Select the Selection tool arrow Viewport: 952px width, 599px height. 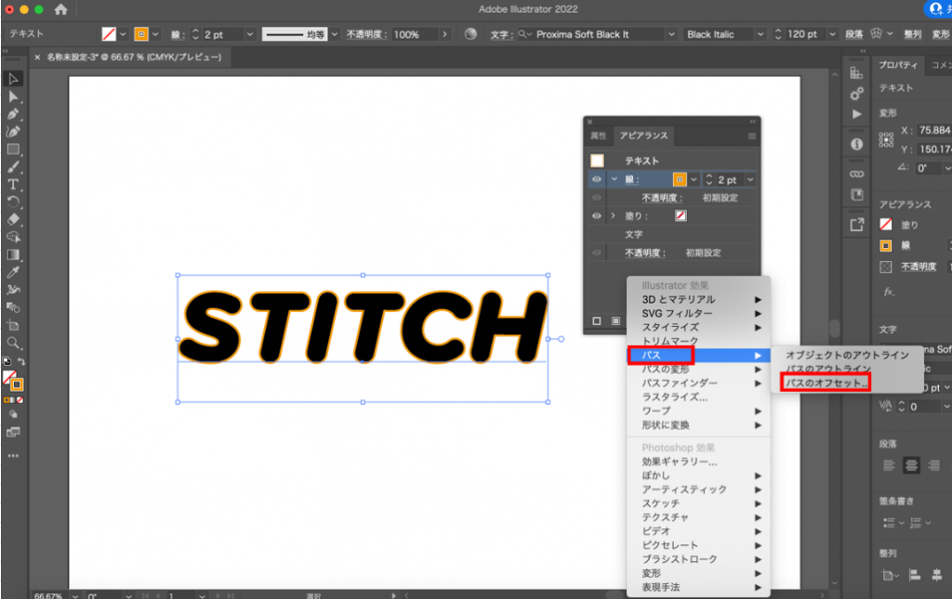[x=13, y=79]
